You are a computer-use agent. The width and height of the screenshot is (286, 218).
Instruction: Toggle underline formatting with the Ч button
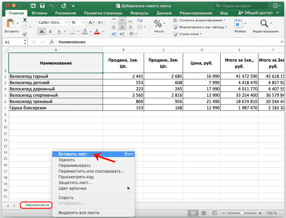[x=59, y=31]
